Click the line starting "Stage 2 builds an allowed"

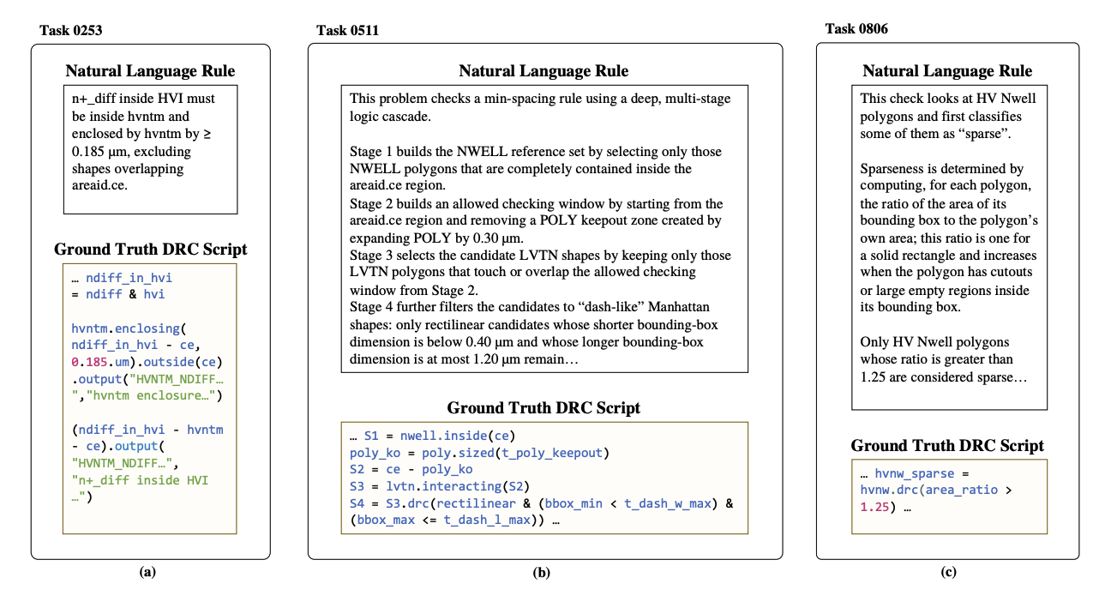536,204
